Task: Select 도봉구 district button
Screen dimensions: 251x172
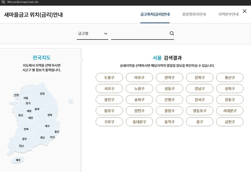Action: [x=109, y=77]
